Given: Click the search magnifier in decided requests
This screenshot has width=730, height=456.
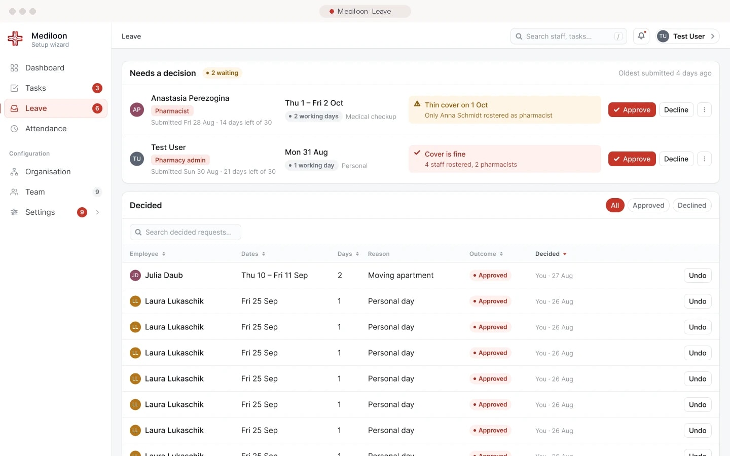Looking at the screenshot, I should click(138, 232).
